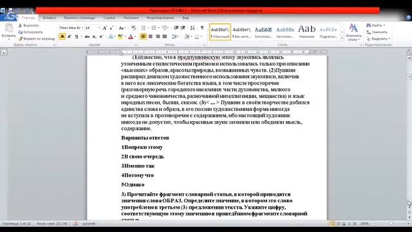Click Изменить стили button
The width and height of the screenshot is (412, 232).
pos(353,32)
